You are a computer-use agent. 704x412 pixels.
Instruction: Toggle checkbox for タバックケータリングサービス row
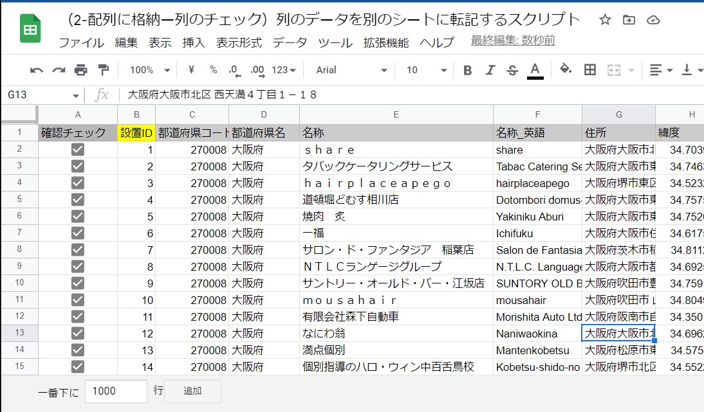click(x=78, y=166)
